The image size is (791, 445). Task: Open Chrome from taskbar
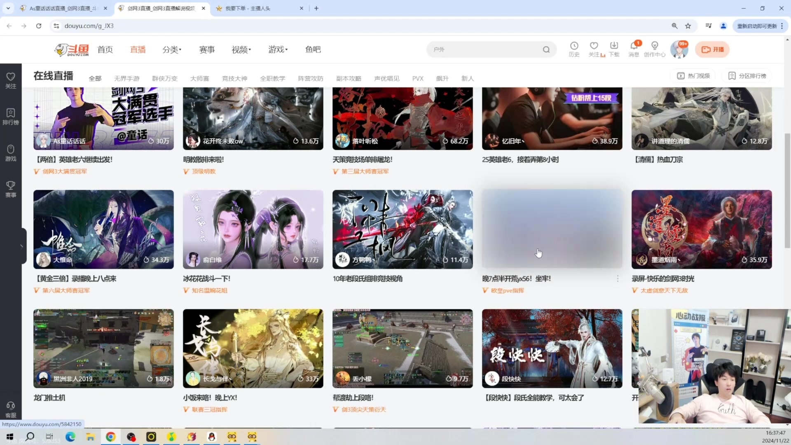pyautogui.click(x=110, y=437)
